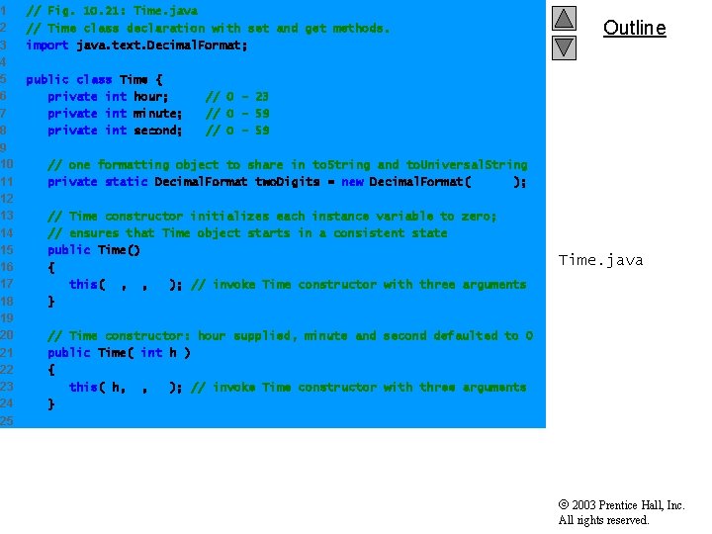
Task: Click the 'public class Time' declaration line
Action: click(95, 79)
